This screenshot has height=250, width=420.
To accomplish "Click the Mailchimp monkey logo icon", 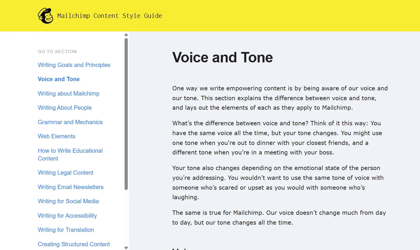I will (45, 16).
